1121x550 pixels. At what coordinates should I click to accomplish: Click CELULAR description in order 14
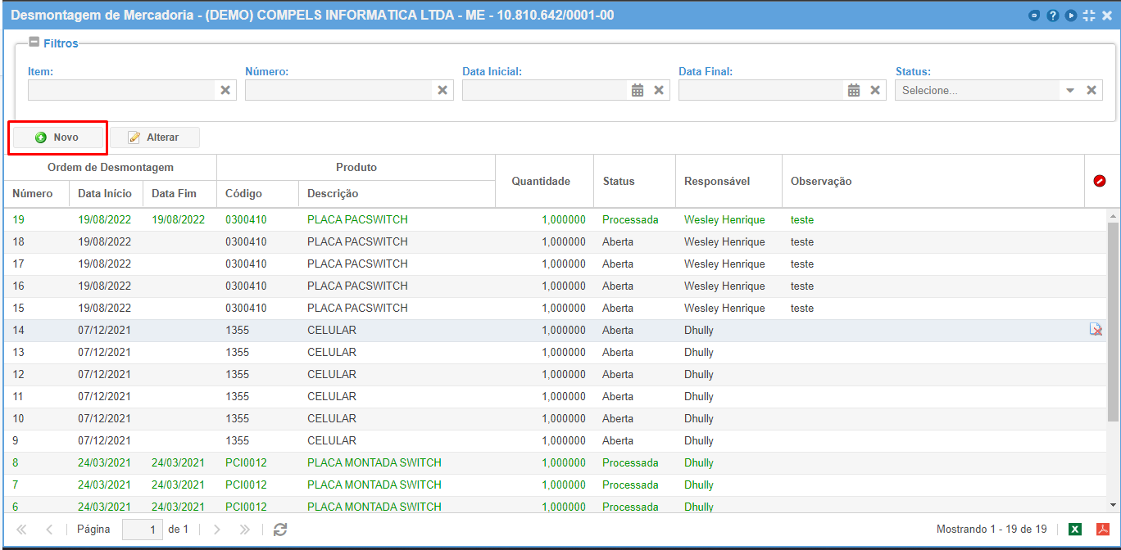pyautogui.click(x=332, y=330)
